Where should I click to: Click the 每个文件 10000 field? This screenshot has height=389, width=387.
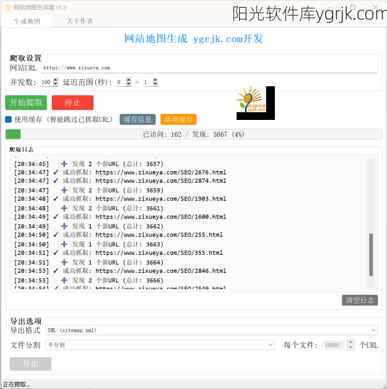334,345
